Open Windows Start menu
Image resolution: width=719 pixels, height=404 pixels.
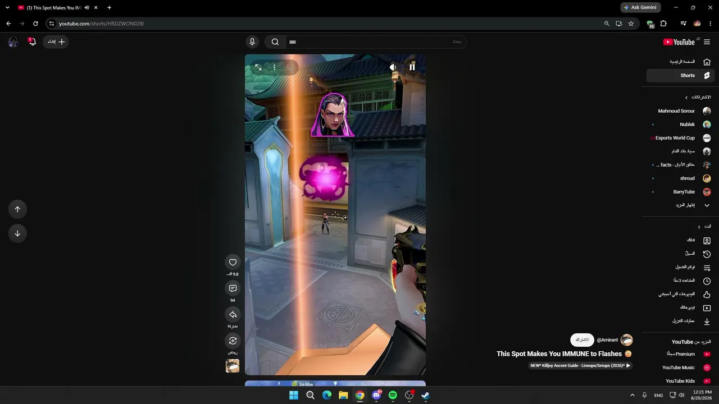click(294, 395)
